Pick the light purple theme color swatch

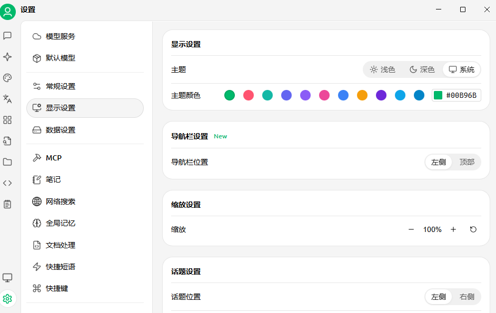click(x=305, y=95)
